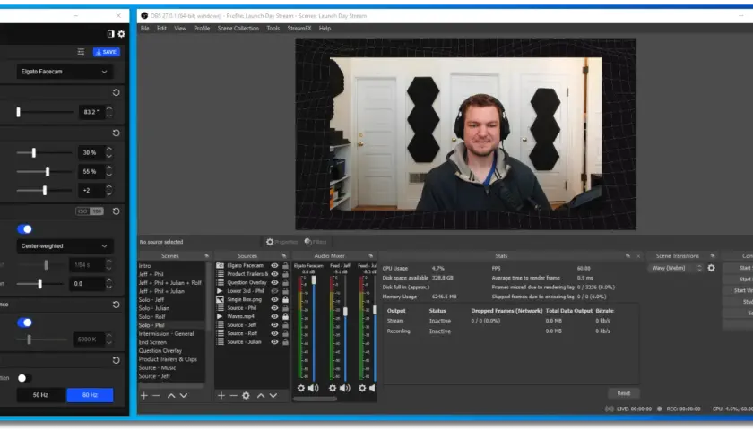Close the Stats dock
753x430 pixels.
pyautogui.click(x=638, y=256)
